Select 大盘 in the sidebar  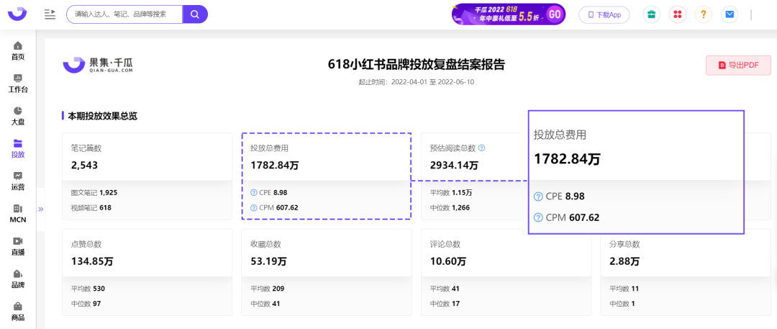18,115
